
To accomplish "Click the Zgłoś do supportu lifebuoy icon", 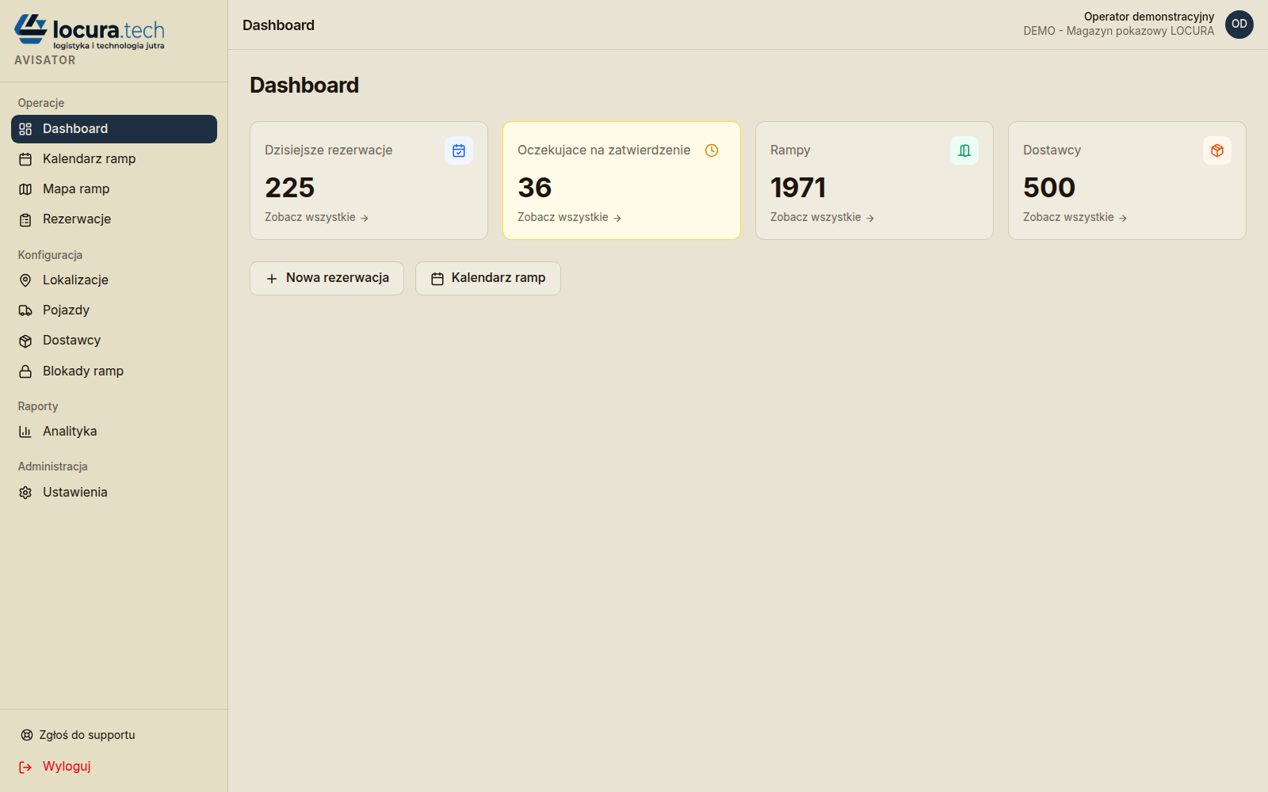I will [27, 735].
